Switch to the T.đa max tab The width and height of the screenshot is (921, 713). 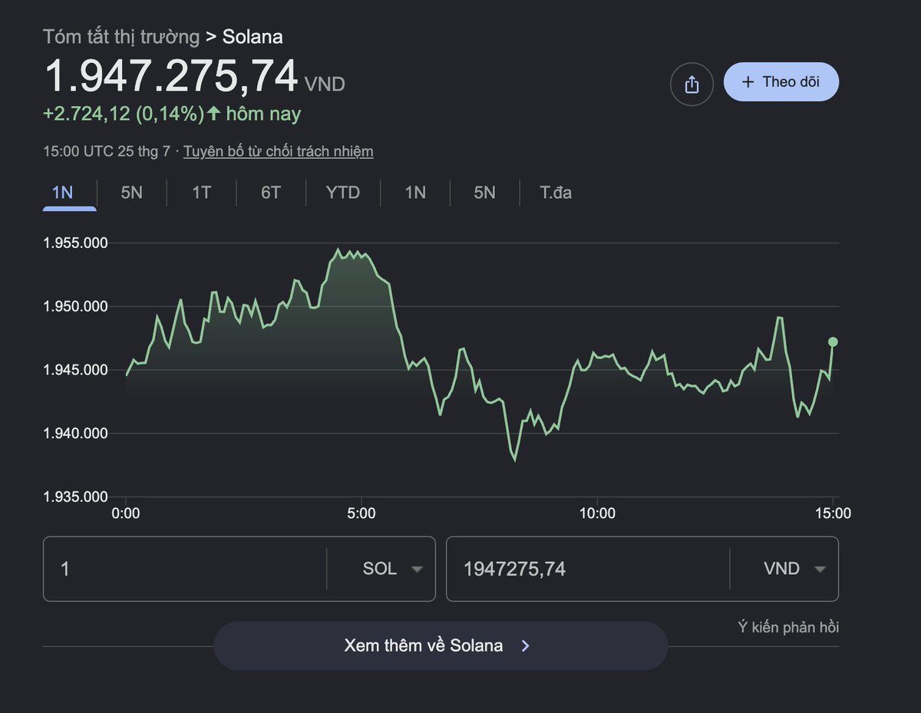pos(556,193)
